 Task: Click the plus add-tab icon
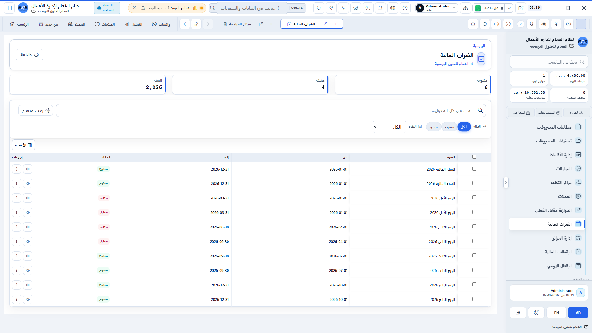tap(581, 24)
